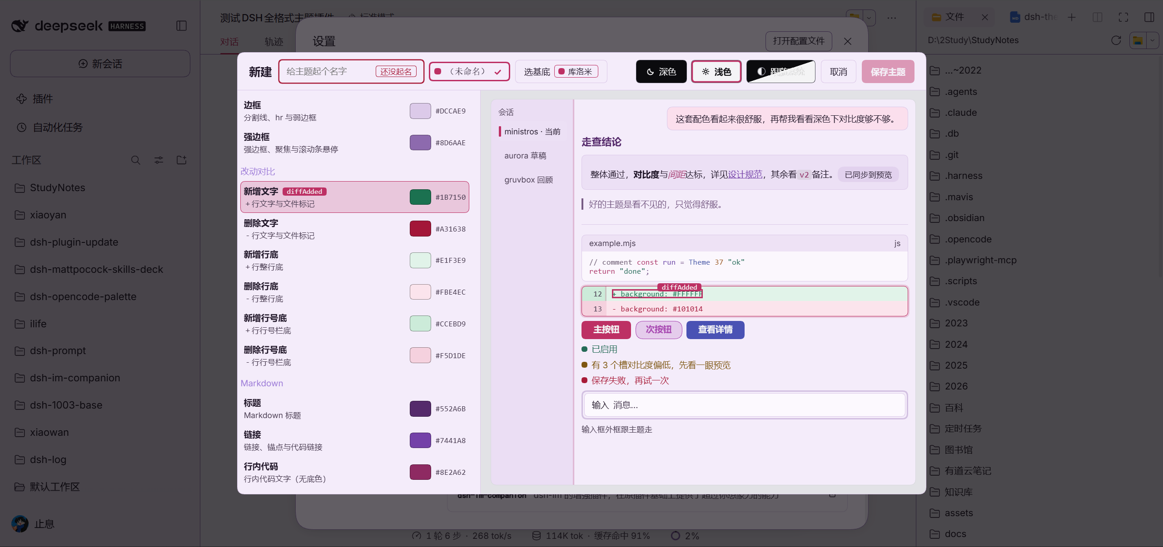Image resolution: width=1163 pixels, height=547 pixels.
Task: Click the 输入 消息 preview input box
Action: click(744, 405)
